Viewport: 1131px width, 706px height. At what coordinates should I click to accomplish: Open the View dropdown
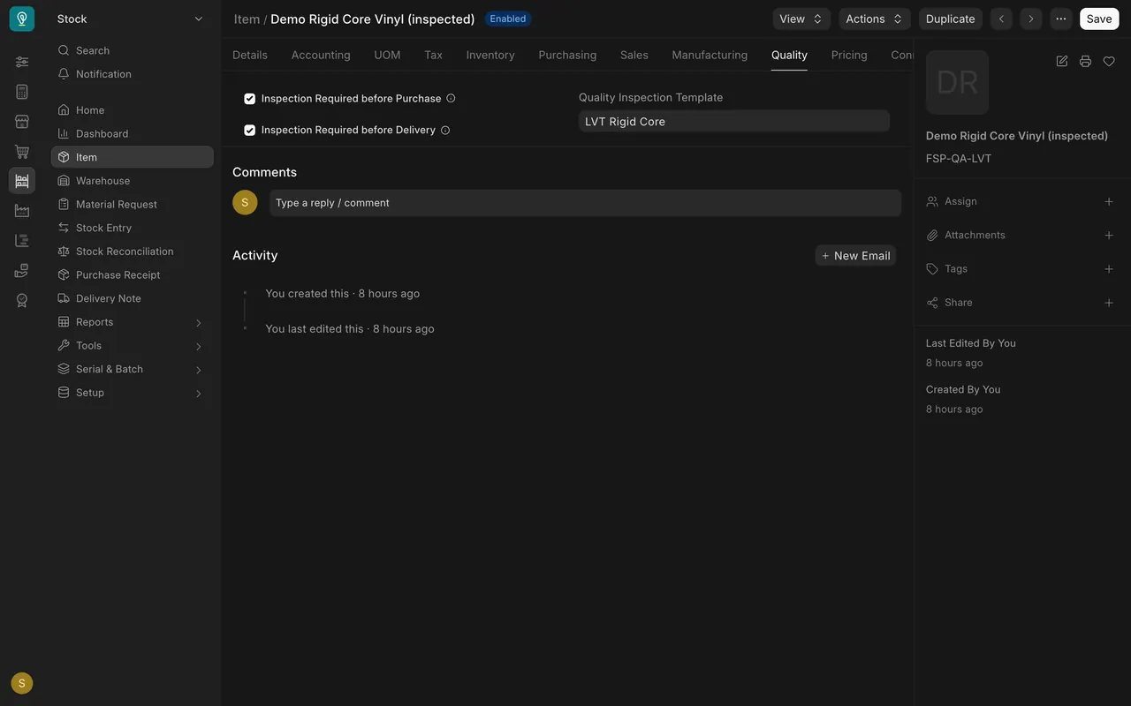(x=801, y=19)
